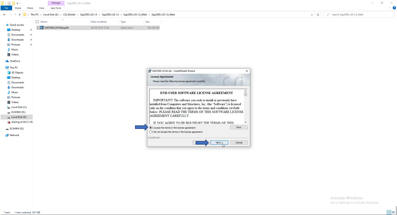Open Explorer Help question mark icon
Viewport: 397px width, 215px height.
394,8
